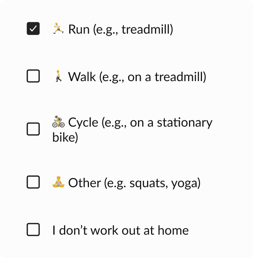Click the word bike) on the second line
This screenshot has width=253, height=258.
pyautogui.click(x=65, y=137)
